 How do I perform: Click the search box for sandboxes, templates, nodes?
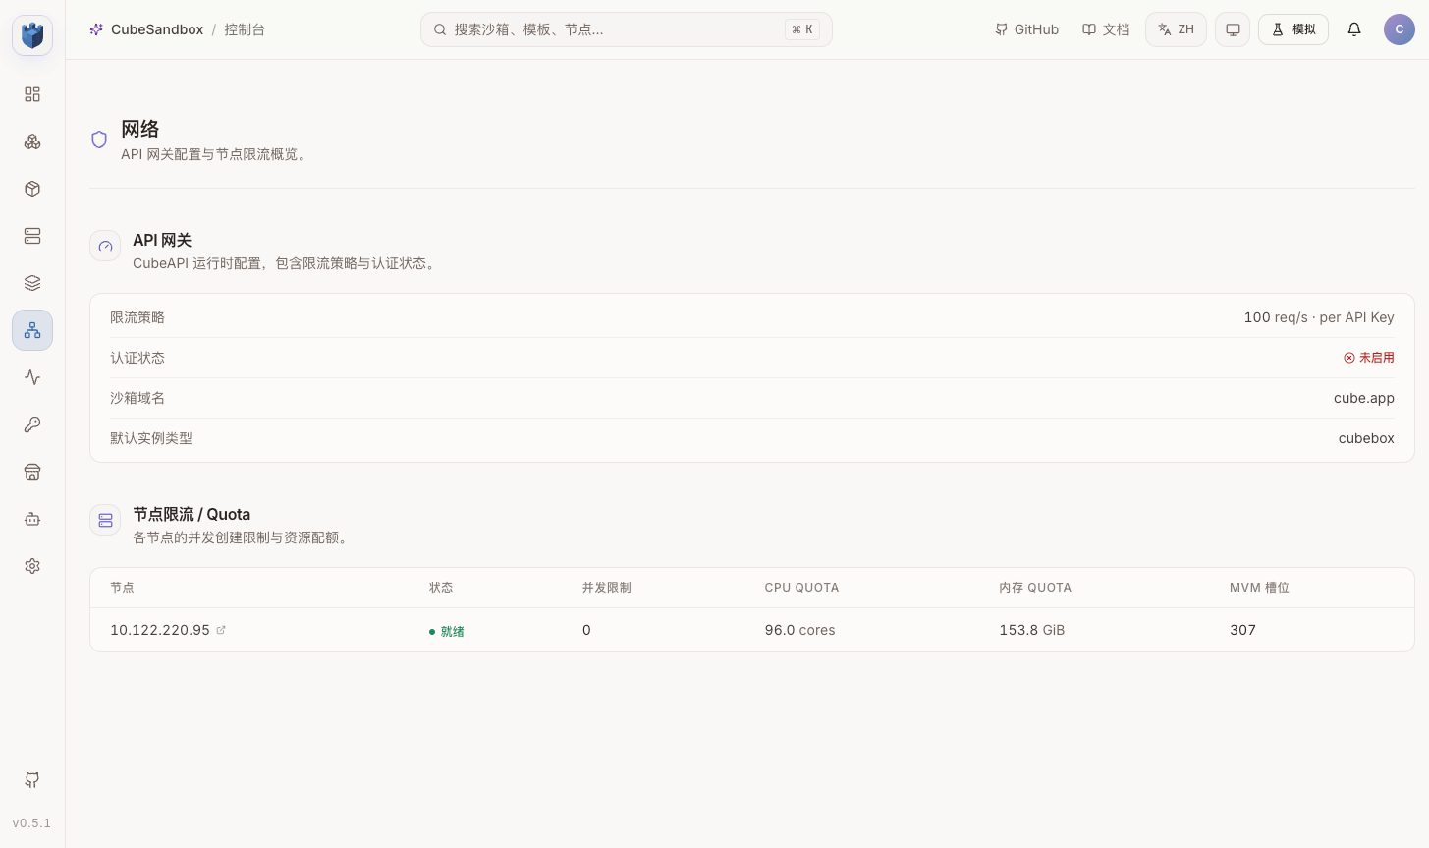(627, 29)
